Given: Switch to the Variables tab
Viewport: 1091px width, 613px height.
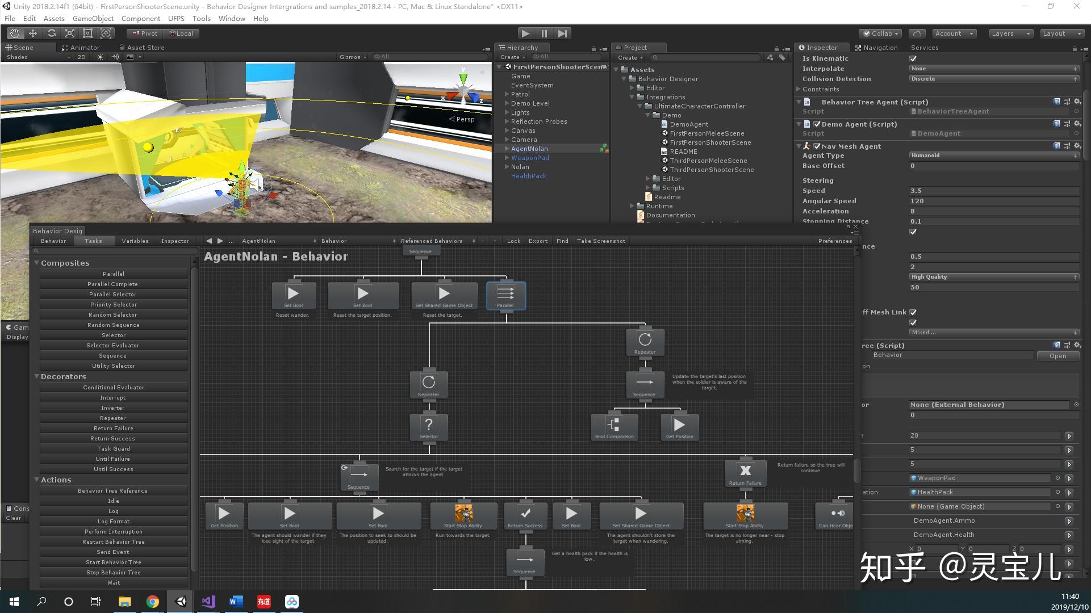Looking at the screenshot, I should 135,241.
